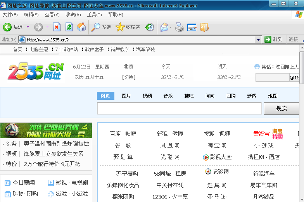Click the vertical scrollbar down arrow
Image resolution: width=304 pixels, height=202 pixels.
point(302,200)
